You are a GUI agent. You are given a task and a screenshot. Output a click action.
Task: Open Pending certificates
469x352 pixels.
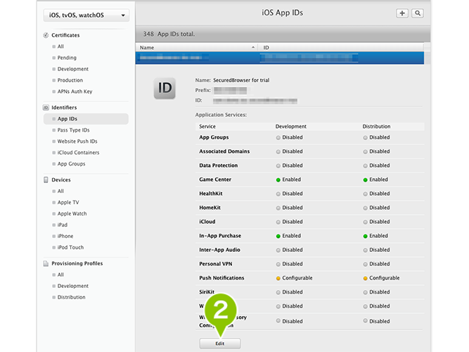click(67, 58)
